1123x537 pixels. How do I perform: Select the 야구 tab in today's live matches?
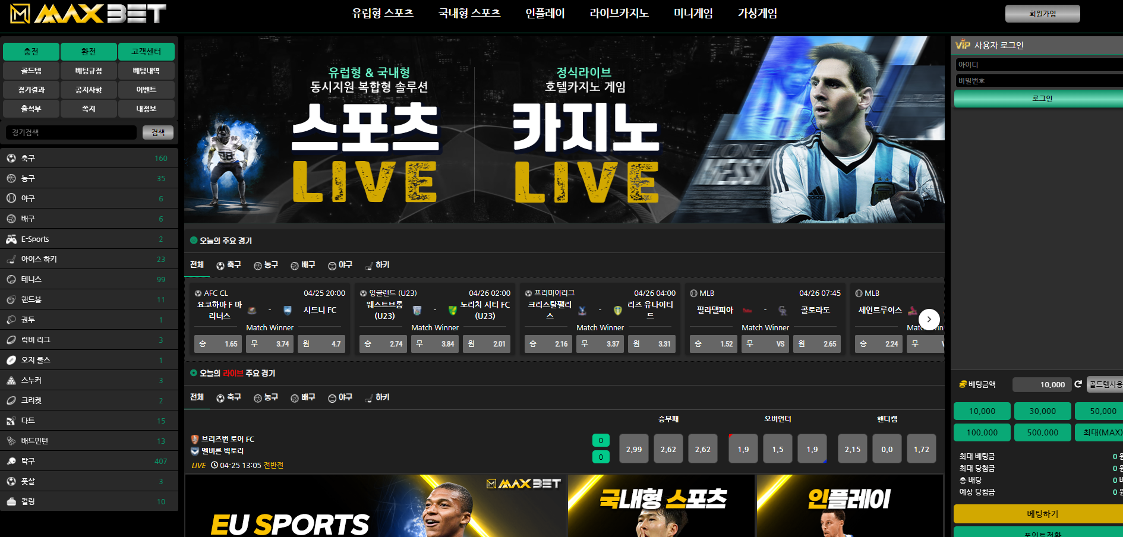pyautogui.click(x=340, y=397)
